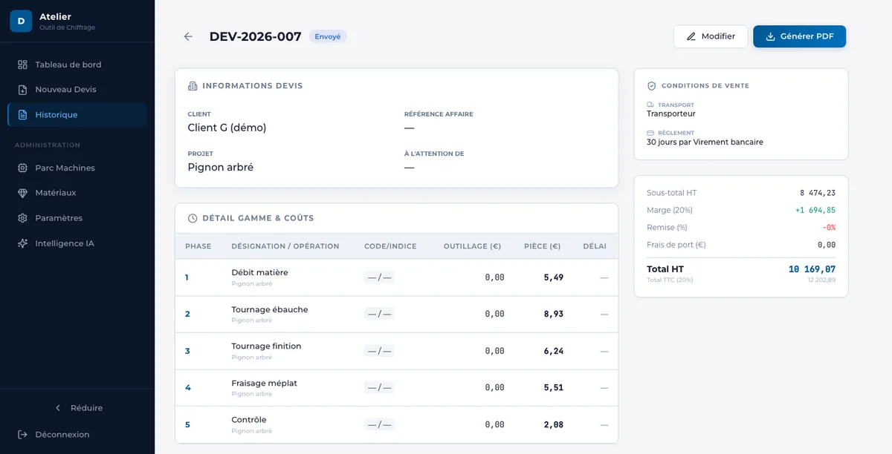892x454 pixels.
Task: Select the 'Tournage ébauche' operation
Action: point(396,315)
